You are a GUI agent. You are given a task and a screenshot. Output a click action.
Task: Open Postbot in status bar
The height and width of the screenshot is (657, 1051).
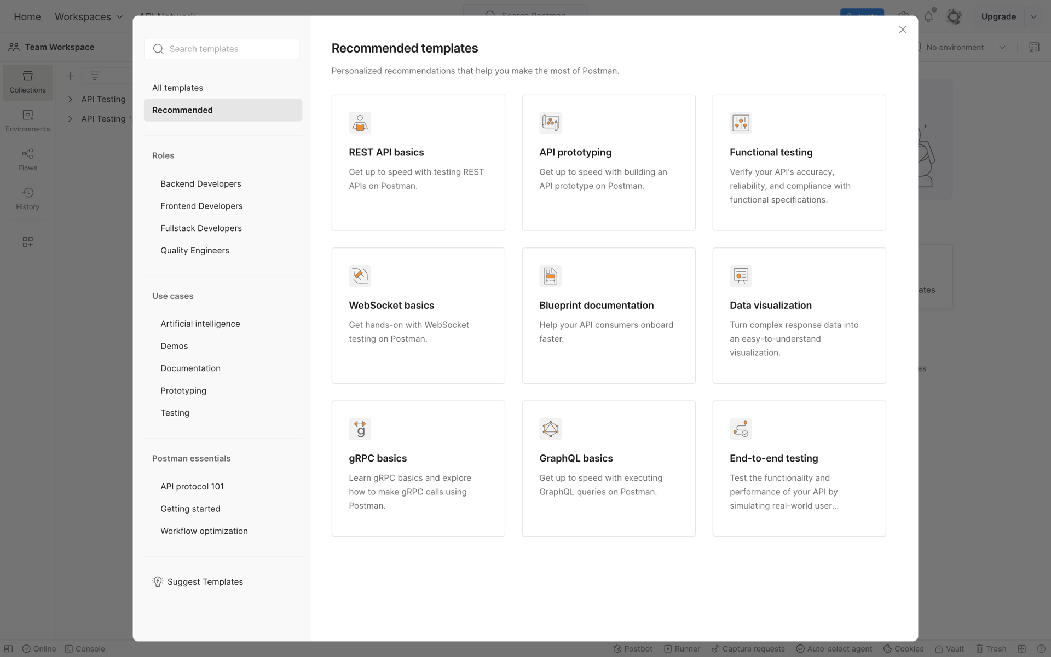[x=633, y=649]
